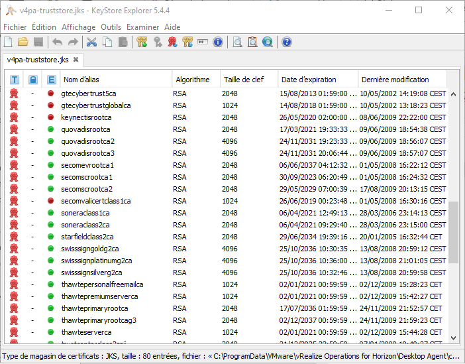Select the starfieldclass2ca alias
This screenshot has width=465, height=364.
pos(87,237)
